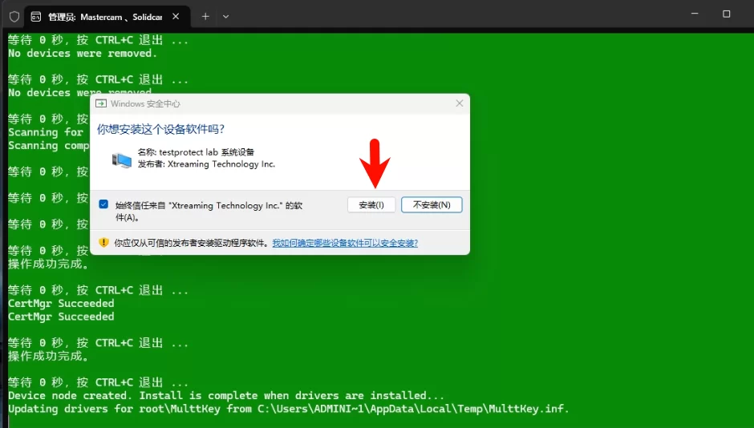Close the Windows 安全中心 dialog
The image size is (754, 428).
[460, 103]
